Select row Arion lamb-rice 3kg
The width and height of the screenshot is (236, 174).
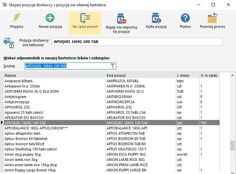(112, 160)
